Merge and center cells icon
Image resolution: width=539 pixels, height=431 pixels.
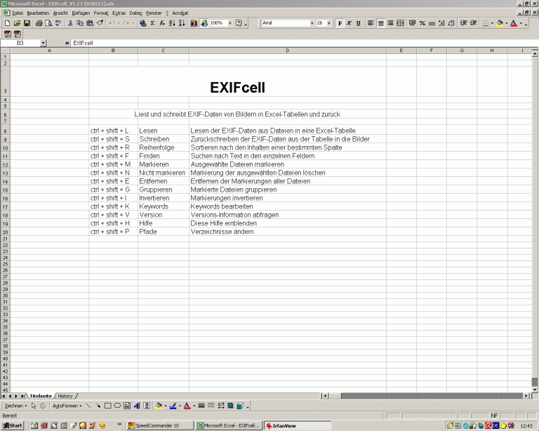401,23
